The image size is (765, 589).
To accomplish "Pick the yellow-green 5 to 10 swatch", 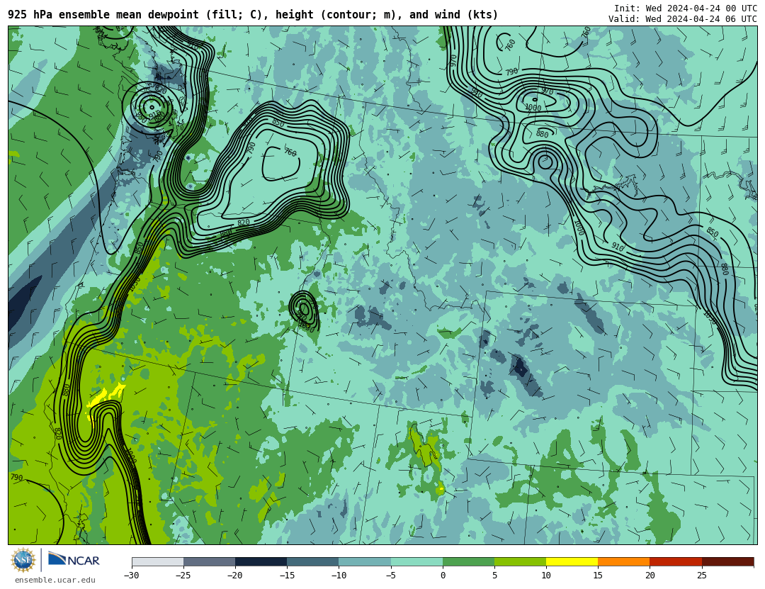I will tap(520, 561).
